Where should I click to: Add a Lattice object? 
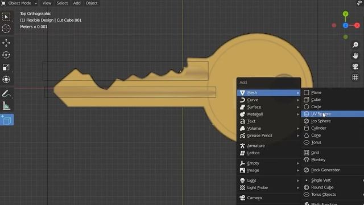click(x=269, y=153)
